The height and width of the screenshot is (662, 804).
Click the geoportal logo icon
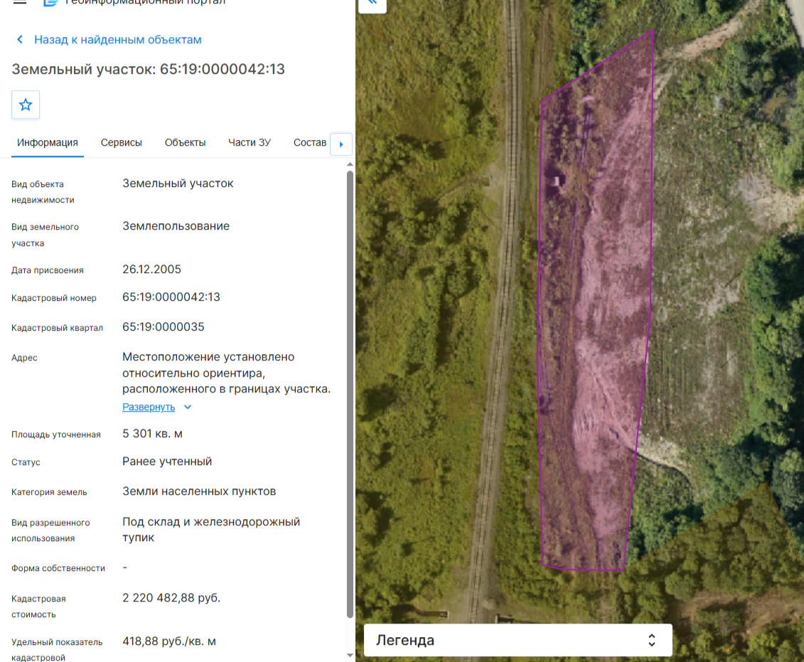(x=50, y=3)
